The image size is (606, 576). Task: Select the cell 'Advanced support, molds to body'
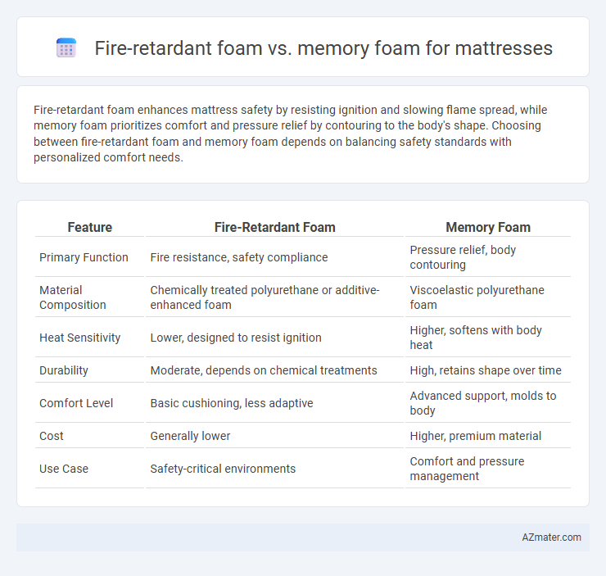click(x=488, y=403)
